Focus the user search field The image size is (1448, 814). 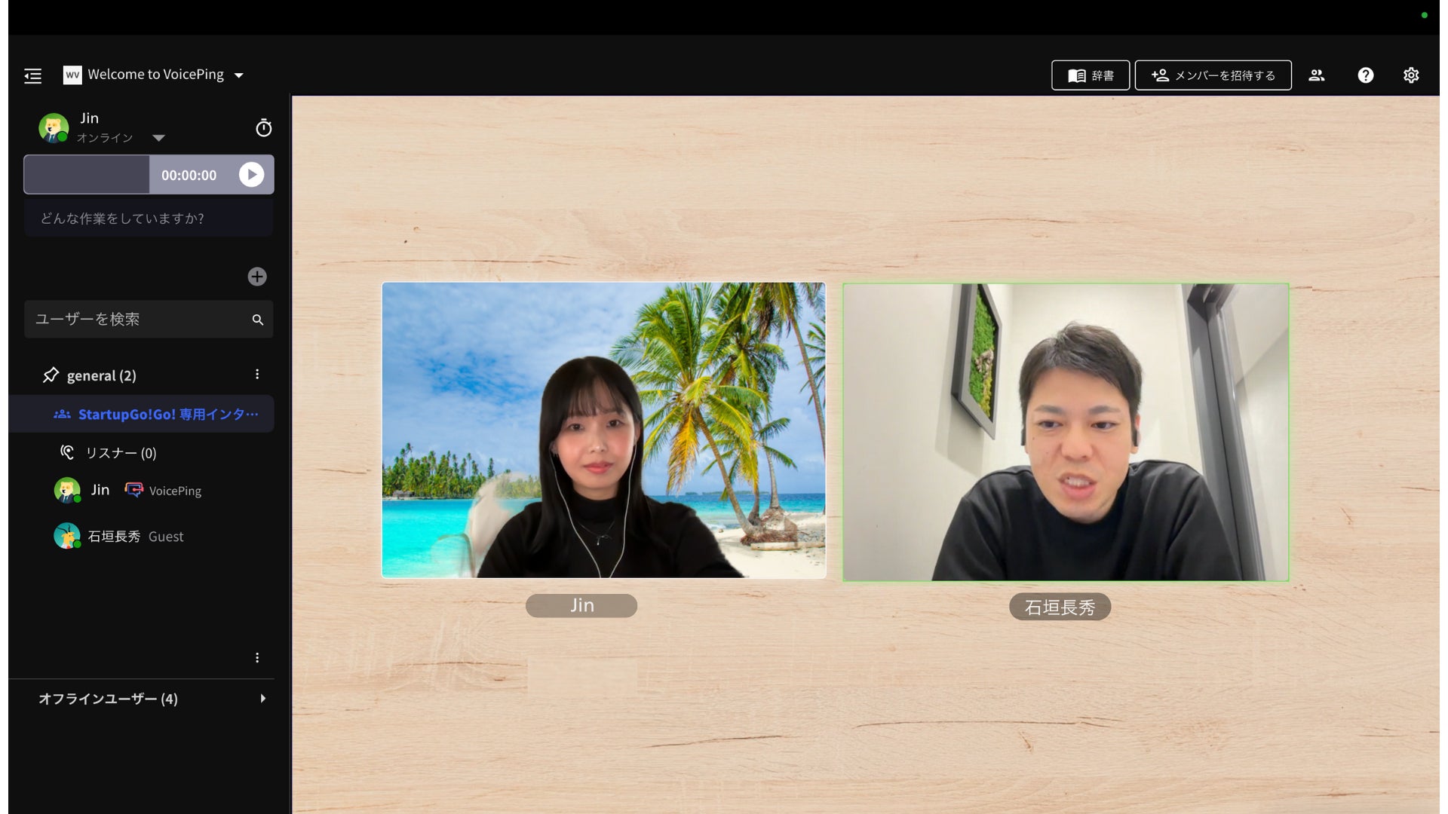pos(136,320)
